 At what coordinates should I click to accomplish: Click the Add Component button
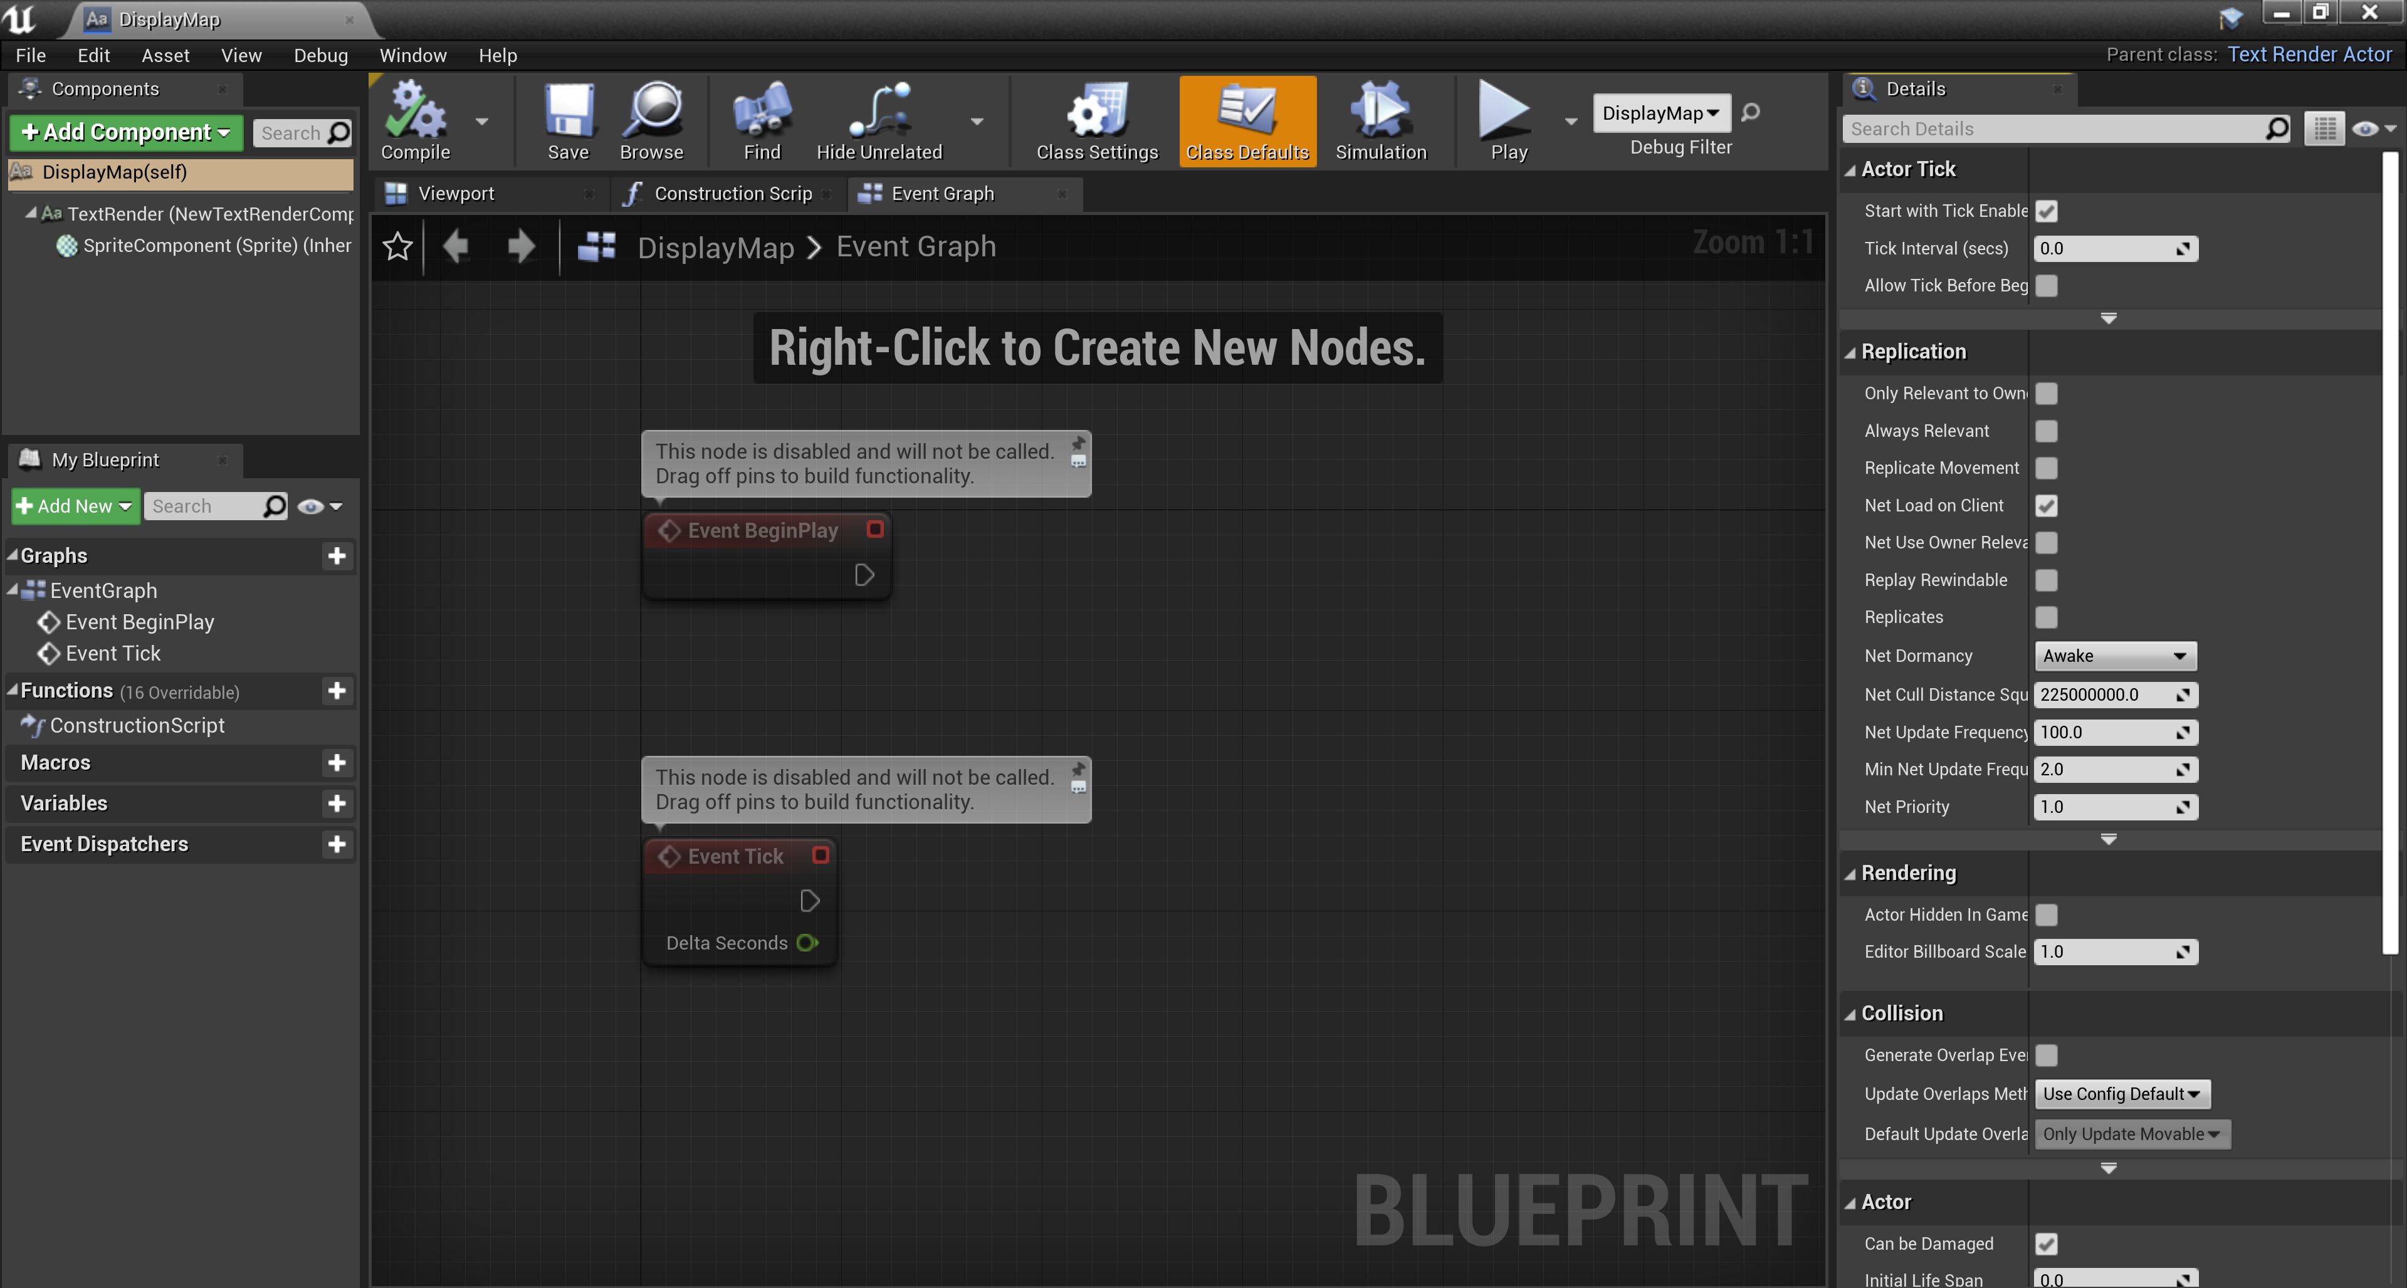tap(126, 132)
